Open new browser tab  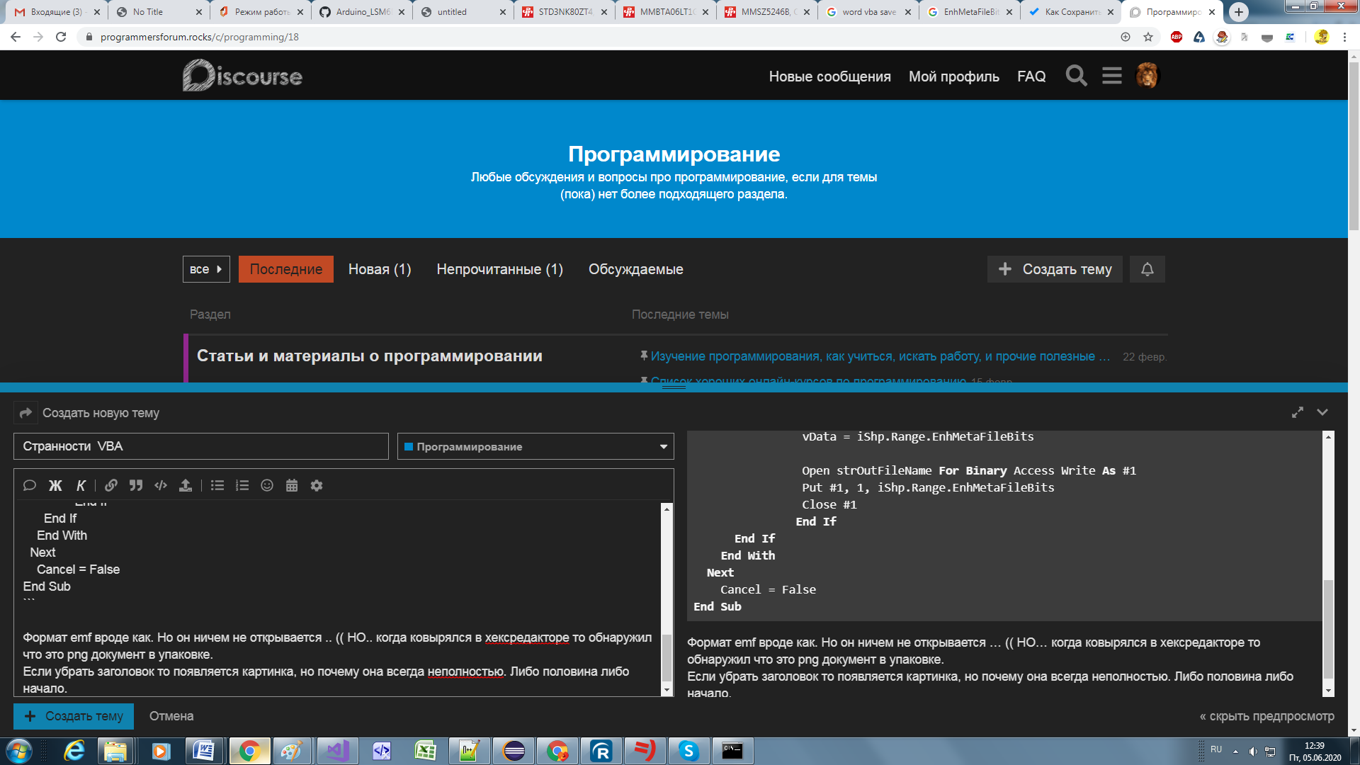[x=1239, y=12]
